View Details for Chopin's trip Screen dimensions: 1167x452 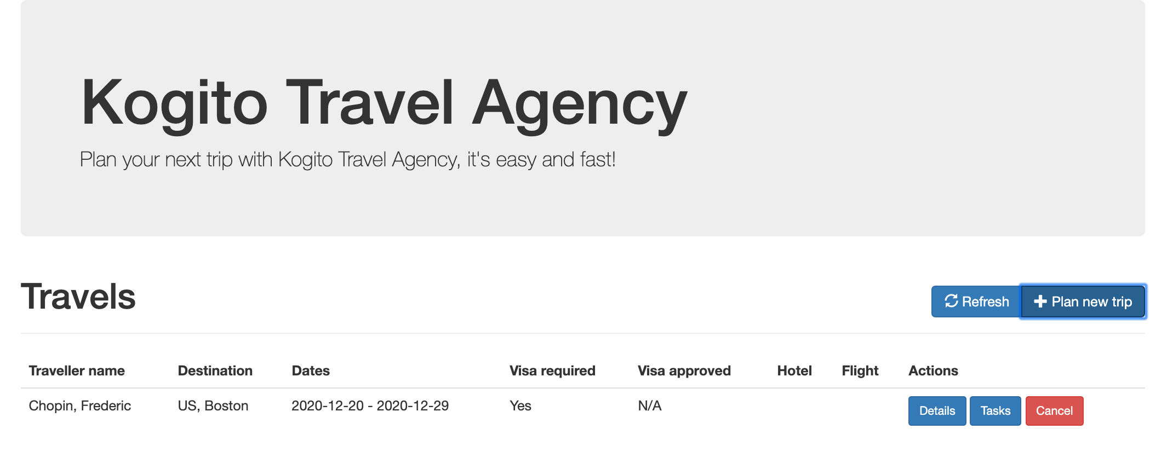coord(937,410)
